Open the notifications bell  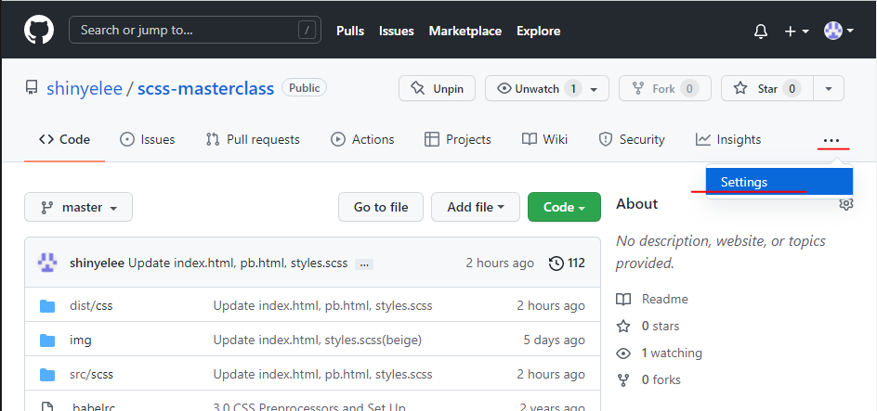pyautogui.click(x=761, y=32)
